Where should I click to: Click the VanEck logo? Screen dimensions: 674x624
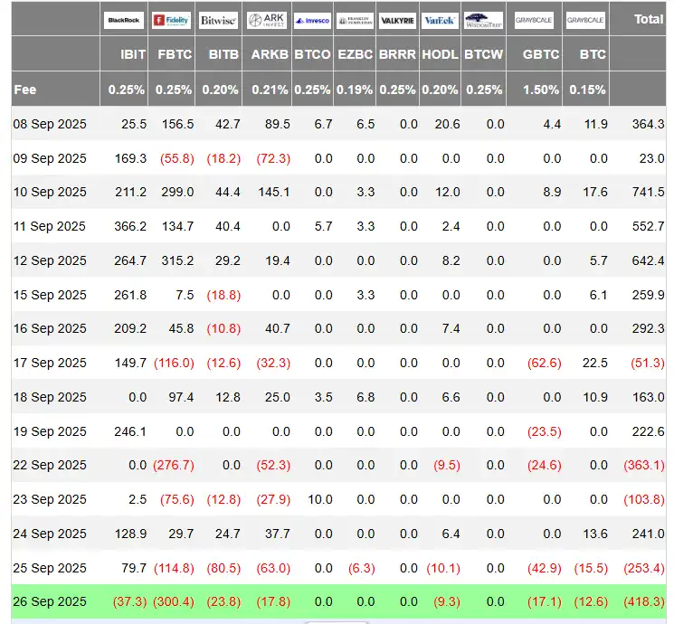441,19
